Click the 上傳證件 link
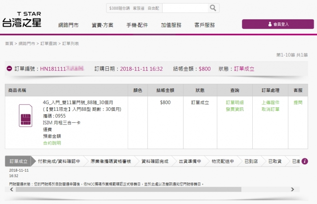Image resolution: width=317 pixels, height=204 pixels. point(270,102)
